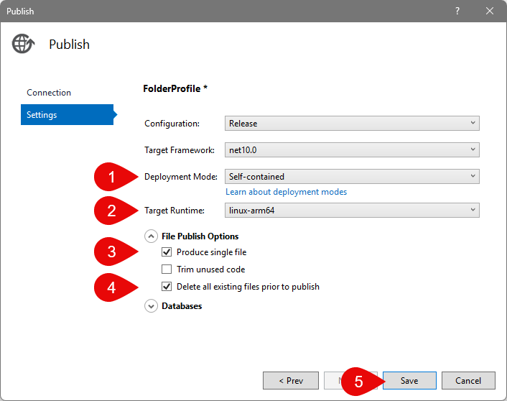Image resolution: width=507 pixels, height=401 pixels.
Task: Switch to the Connection tab
Action: [49, 93]
